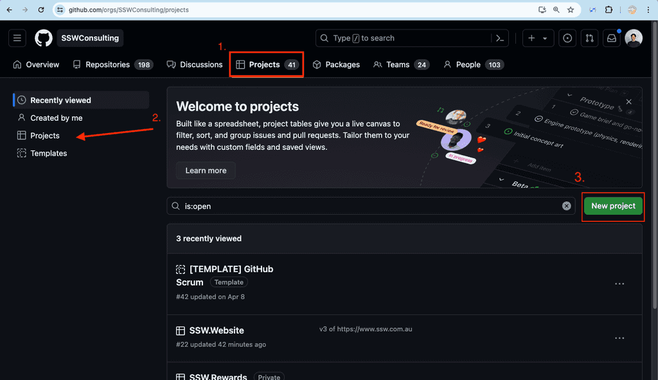Open your profile avatar menu
This screenshot has width=658, height=380.
634,38
